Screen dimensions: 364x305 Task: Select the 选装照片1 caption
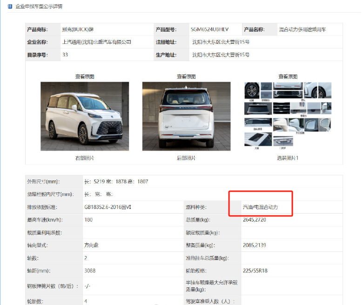tap(288, 158)
